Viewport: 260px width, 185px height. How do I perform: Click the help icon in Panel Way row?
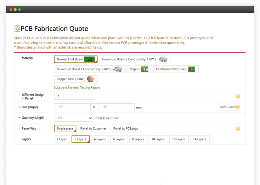(238, 128)
